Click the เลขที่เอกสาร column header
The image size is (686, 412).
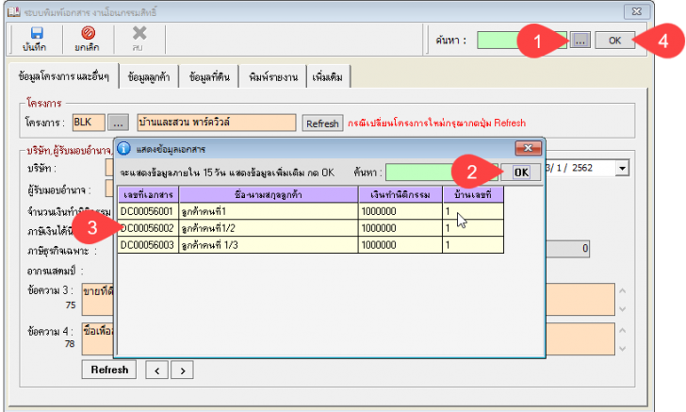tap(147, 194)
